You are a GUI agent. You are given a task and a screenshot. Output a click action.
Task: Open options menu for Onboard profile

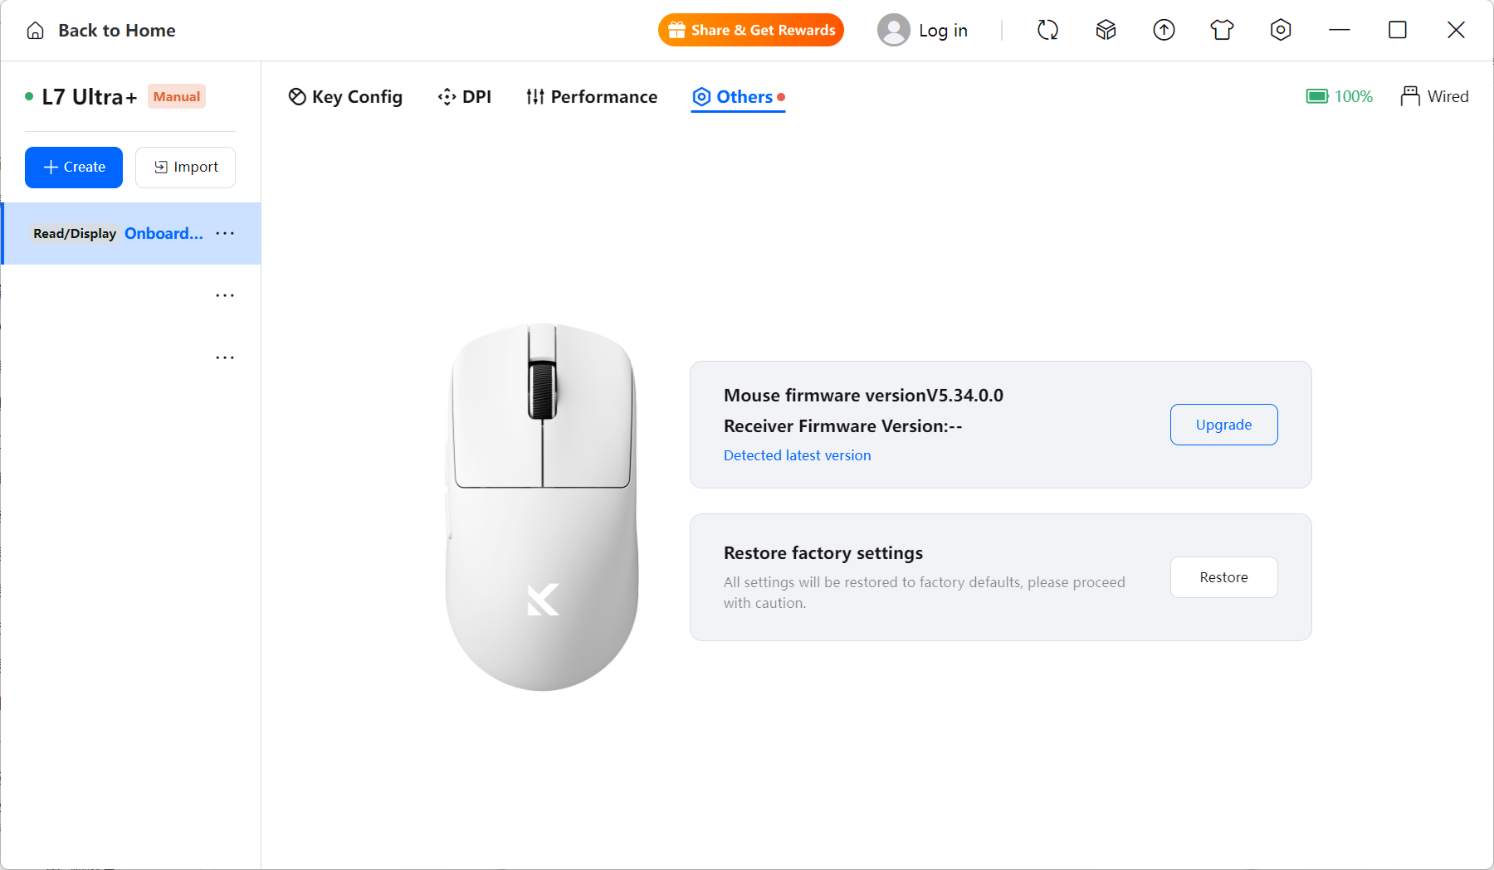pos(225,233)
